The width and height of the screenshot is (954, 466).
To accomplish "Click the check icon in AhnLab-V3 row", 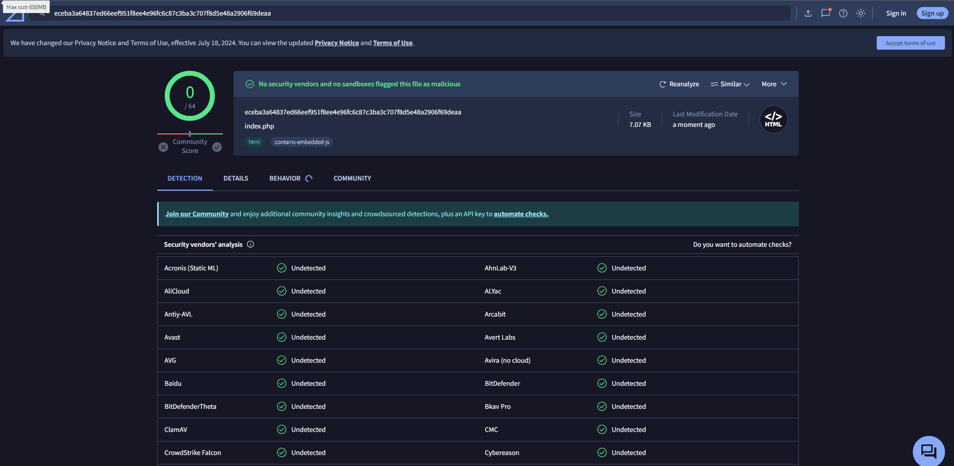I will click(x=602, y=268).
